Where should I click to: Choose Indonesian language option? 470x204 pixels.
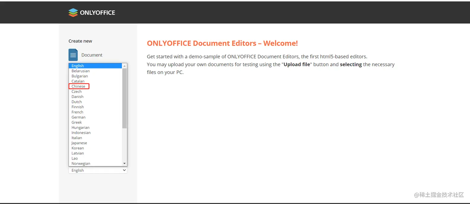[95, 132]
